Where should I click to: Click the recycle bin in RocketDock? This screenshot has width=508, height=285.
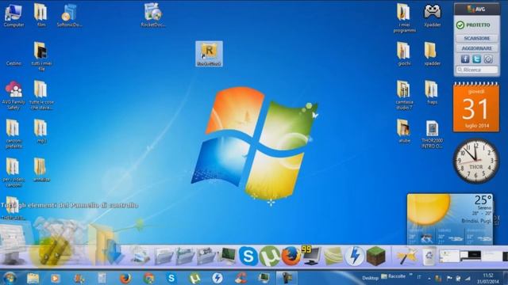point(429,256)
